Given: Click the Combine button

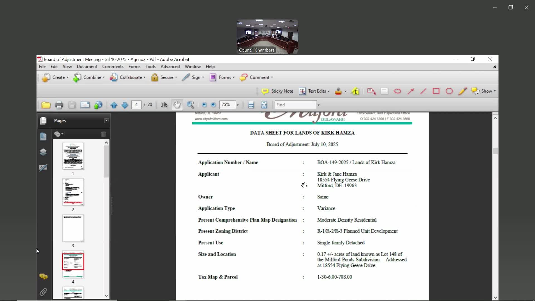Looking at the screenshot, I should pos(89,77).
